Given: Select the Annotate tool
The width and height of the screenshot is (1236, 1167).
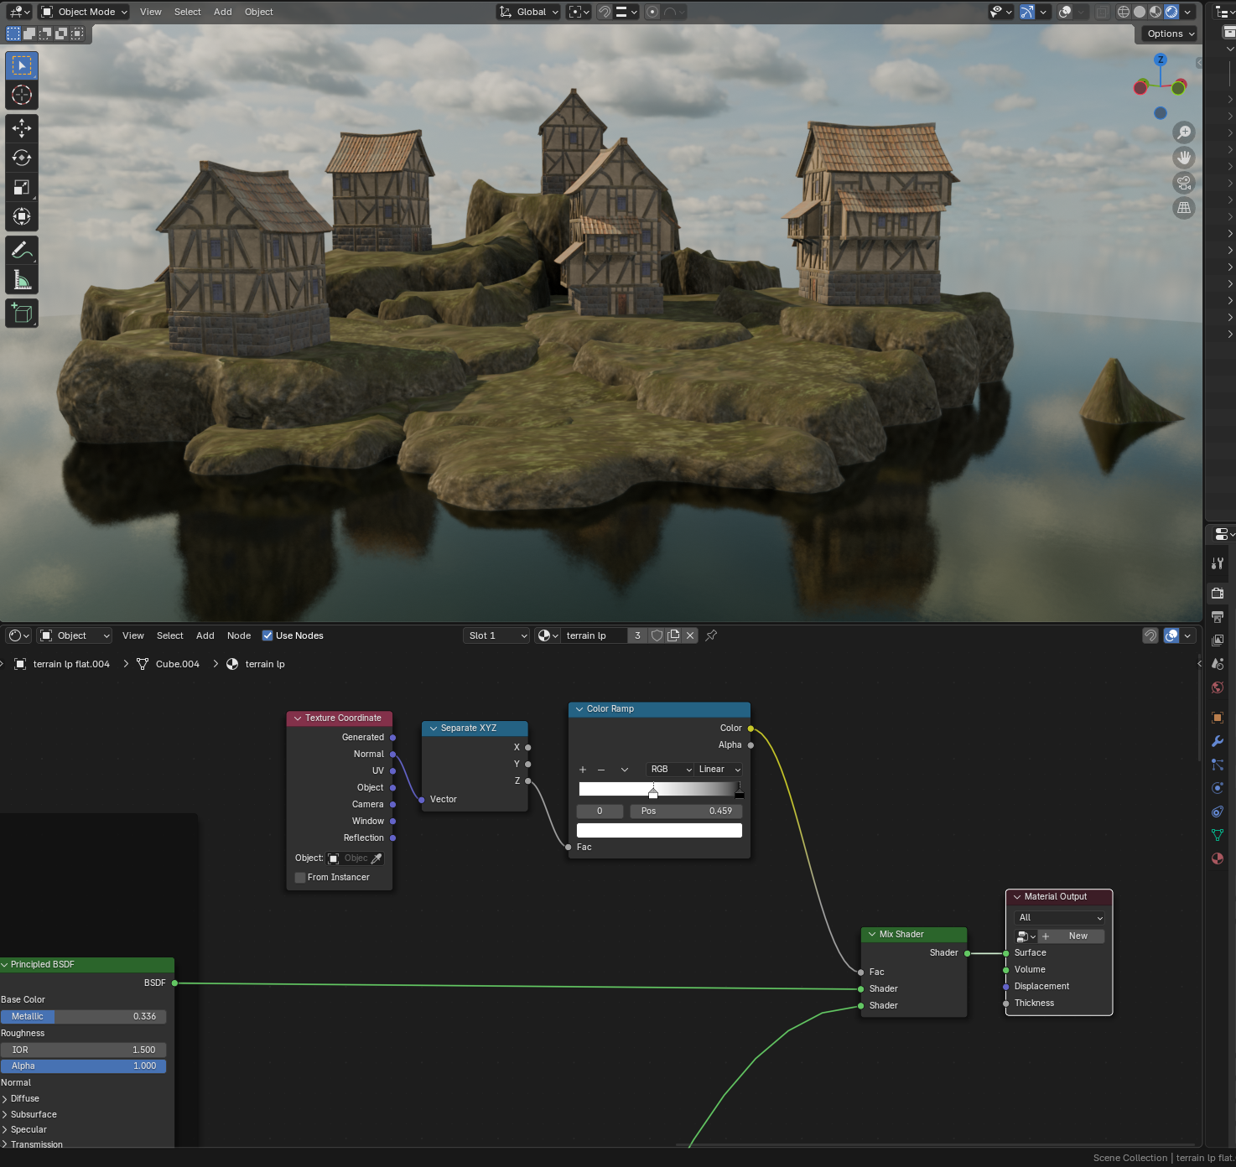Looking at the screenshot, I should [22, 250].
